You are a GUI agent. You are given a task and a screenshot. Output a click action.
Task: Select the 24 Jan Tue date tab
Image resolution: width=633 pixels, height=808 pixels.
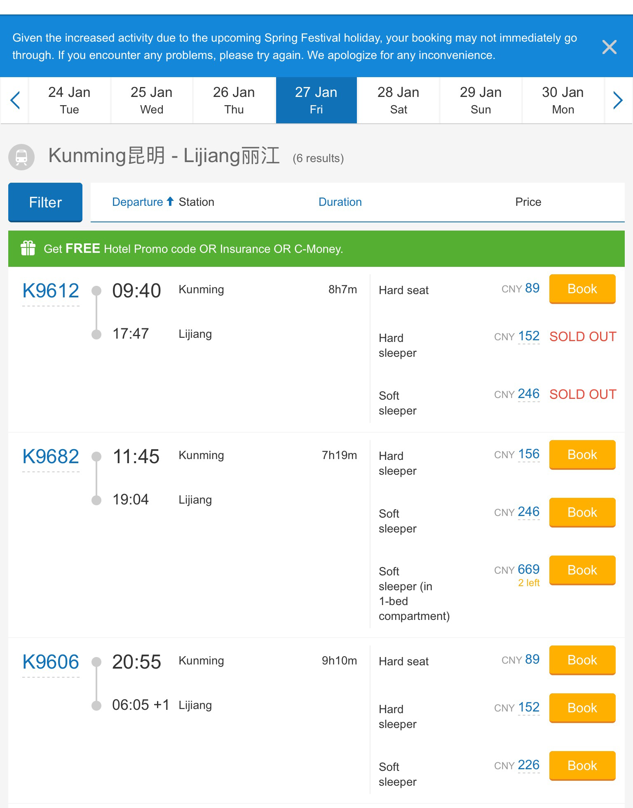pos(69,100)
